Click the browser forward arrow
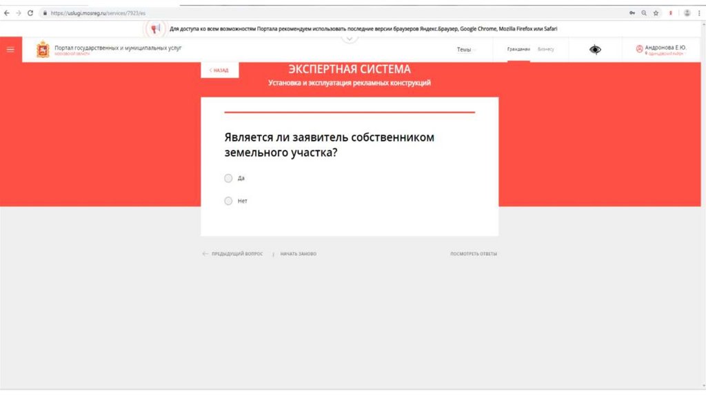Image resolution: width=706 pixels, height=396 pixels. click(19, 13)
